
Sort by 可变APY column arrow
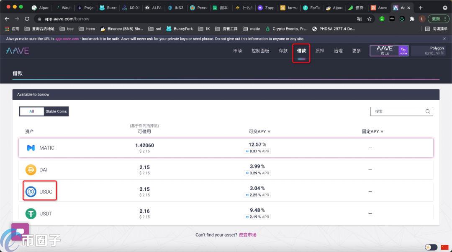point(269,131)
